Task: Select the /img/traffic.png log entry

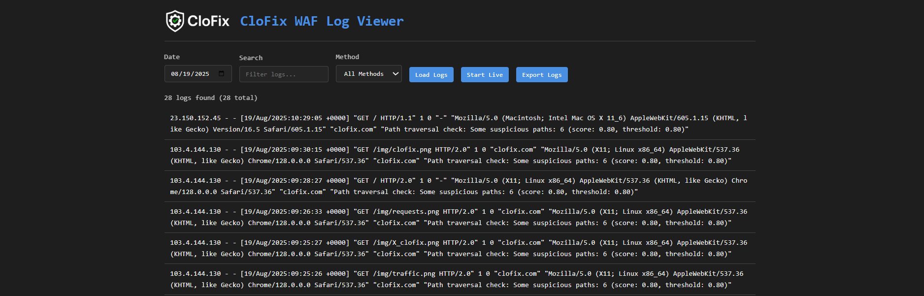Action: 460,279
